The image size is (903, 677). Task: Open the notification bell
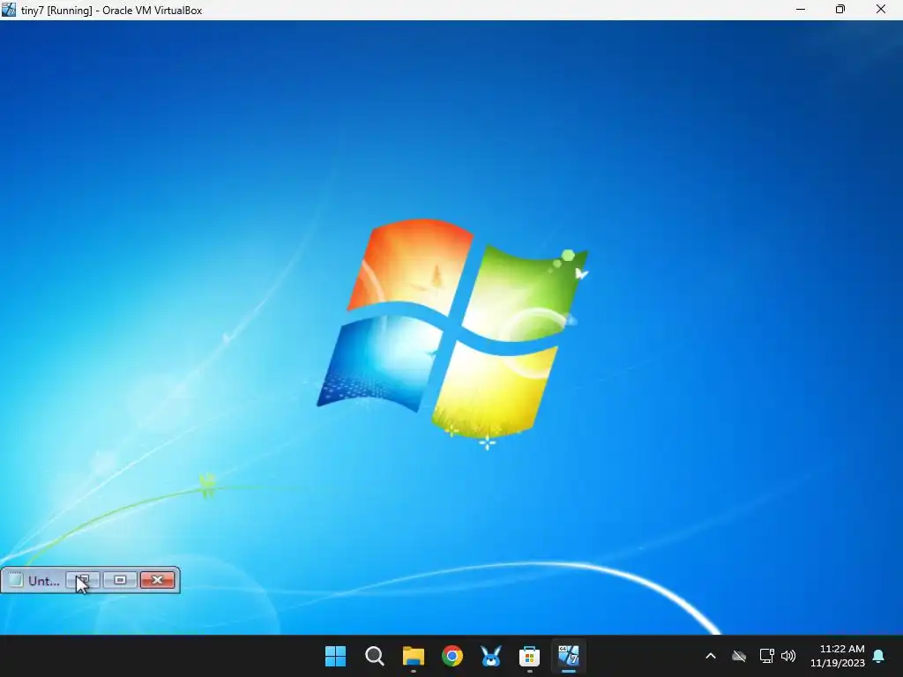(x=879, y=656)
